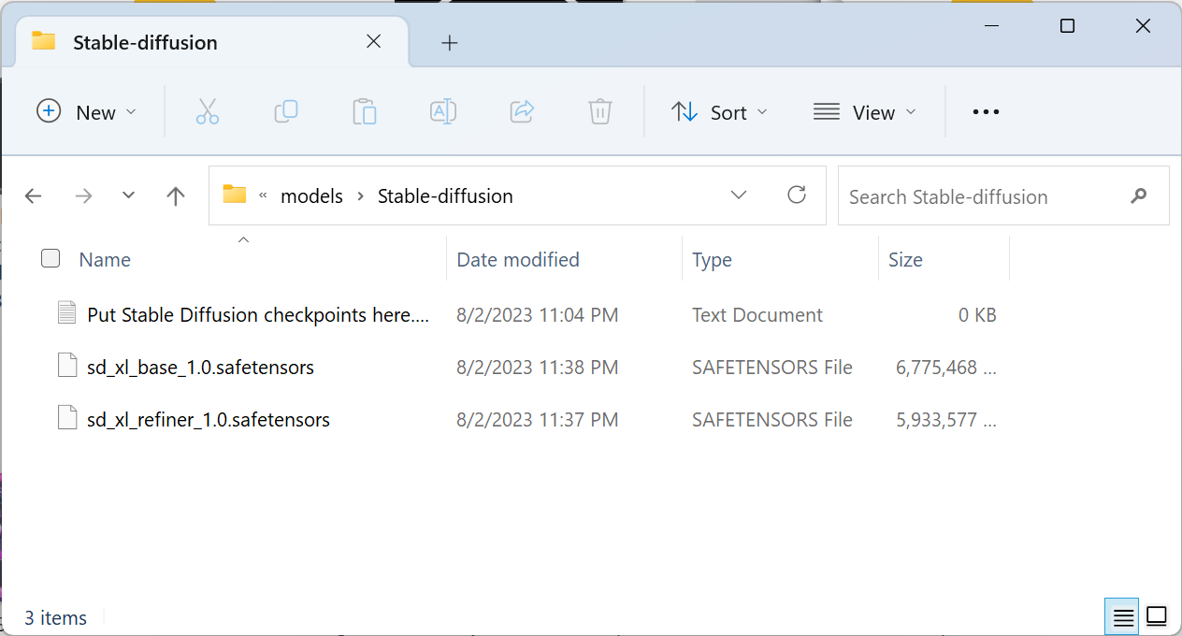Screen dimensions: 1182x636
Task: Click the 6,775,468 size cell
Action: click(946, 368)
